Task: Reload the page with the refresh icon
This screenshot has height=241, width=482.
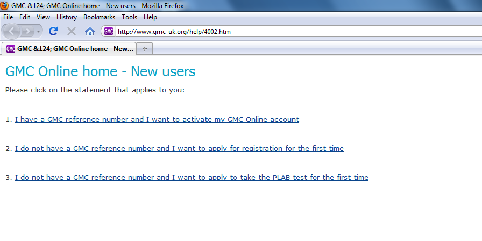Action: [x=53, y=31]
